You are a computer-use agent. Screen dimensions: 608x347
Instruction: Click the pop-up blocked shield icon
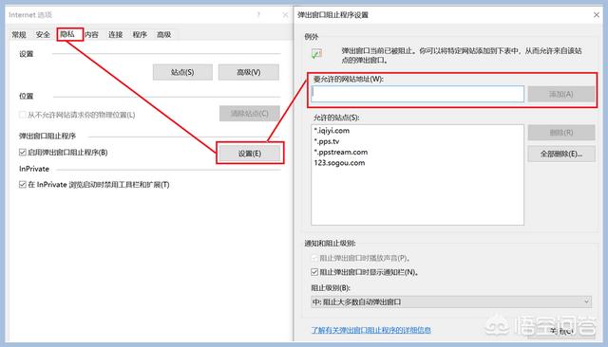(316, 54)
